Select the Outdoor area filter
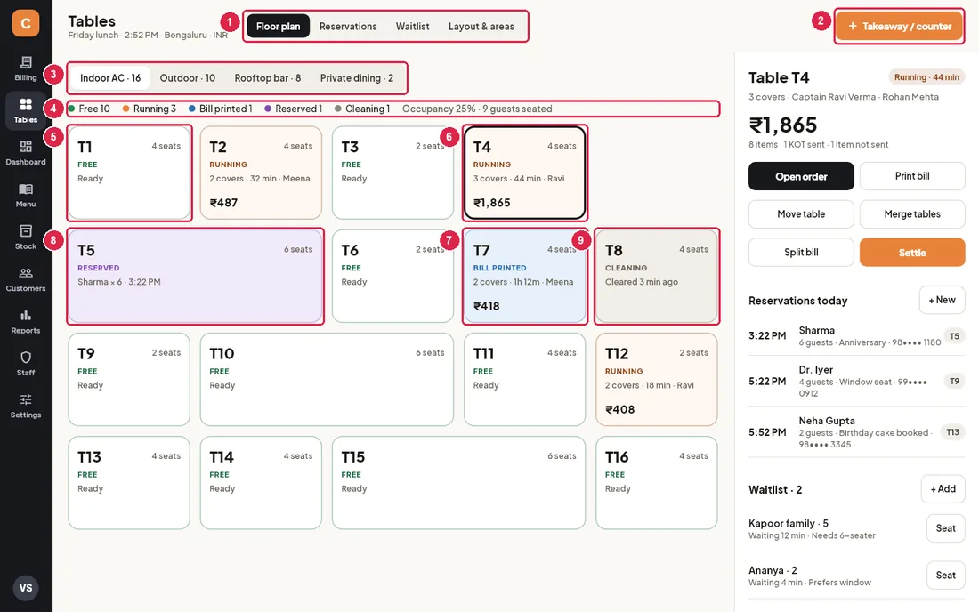 (187, 78)
